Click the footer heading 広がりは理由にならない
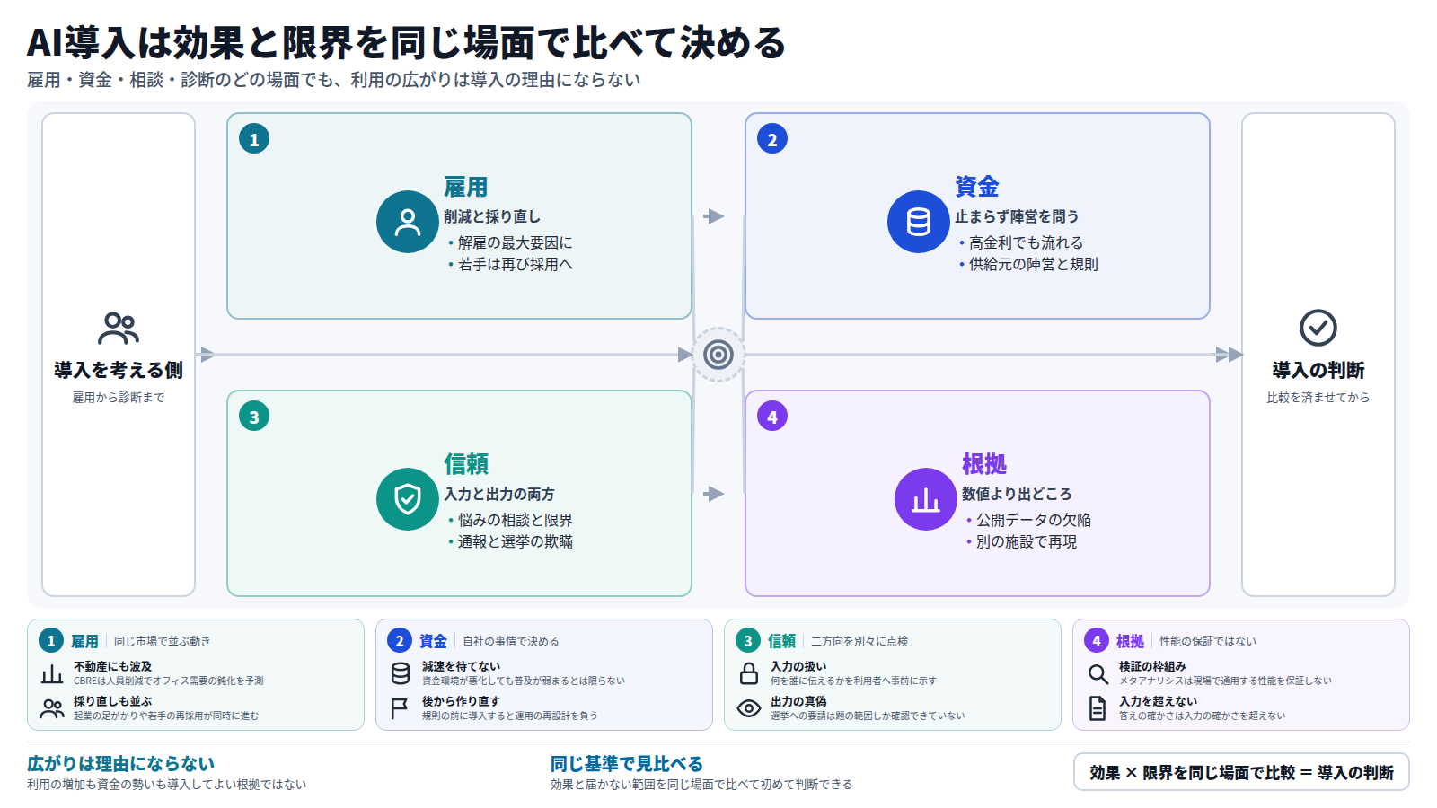The height and width of the screenshot is (808, 1437). click(120, 764)
